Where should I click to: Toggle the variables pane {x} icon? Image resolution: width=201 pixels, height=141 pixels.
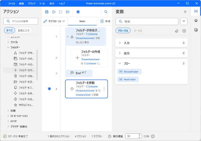pyautogui.click(x=196, y=11)
